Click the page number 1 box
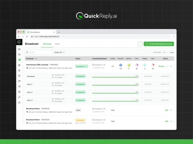Image resolution: width=193 pixels, height=144 pixels. (145, 52)
